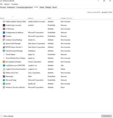Screen dimensions: 113x118
Task: Click the Collegamento al telefono icon
Action: click(4, 33)
